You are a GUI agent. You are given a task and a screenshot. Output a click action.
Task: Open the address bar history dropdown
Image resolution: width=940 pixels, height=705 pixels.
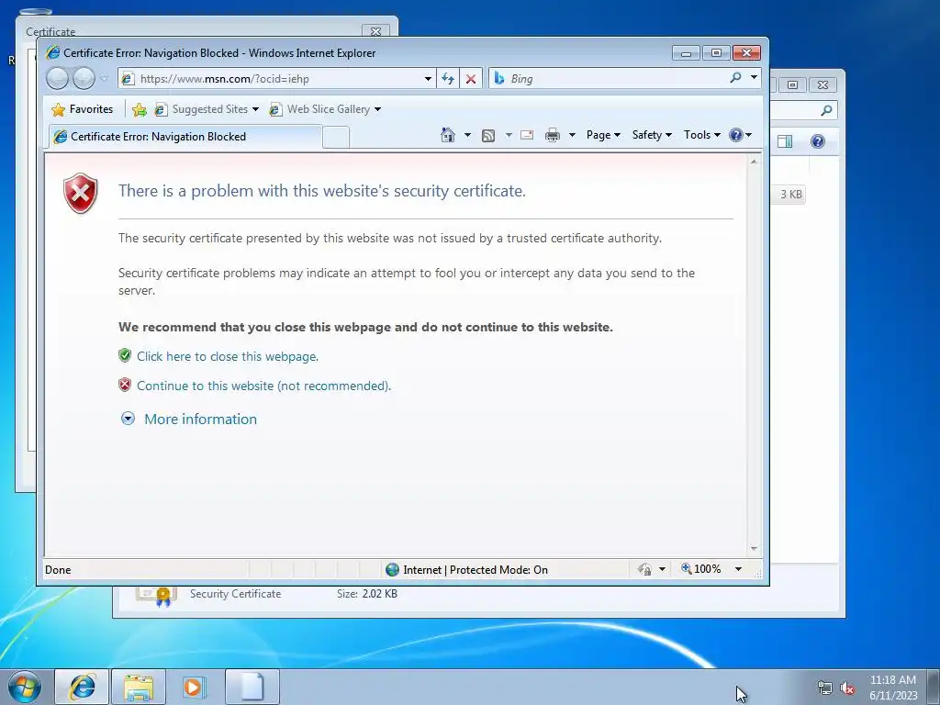click(428, 79)
